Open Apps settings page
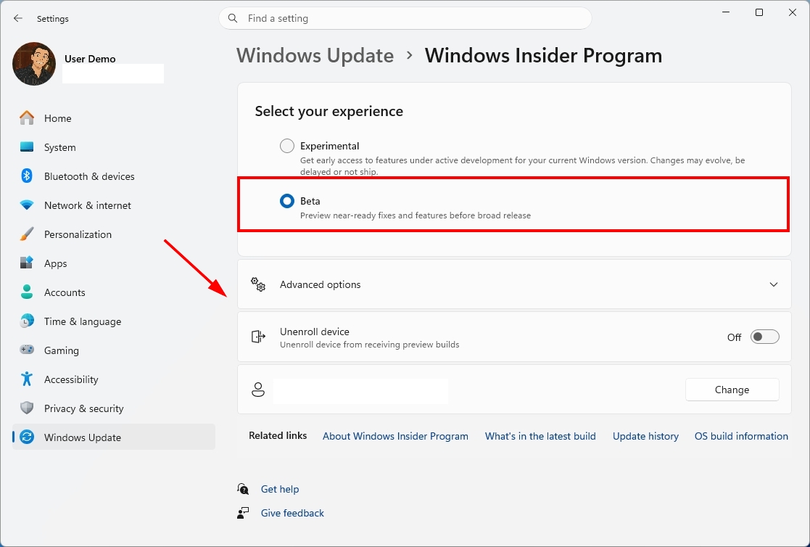 pos(114,263)
